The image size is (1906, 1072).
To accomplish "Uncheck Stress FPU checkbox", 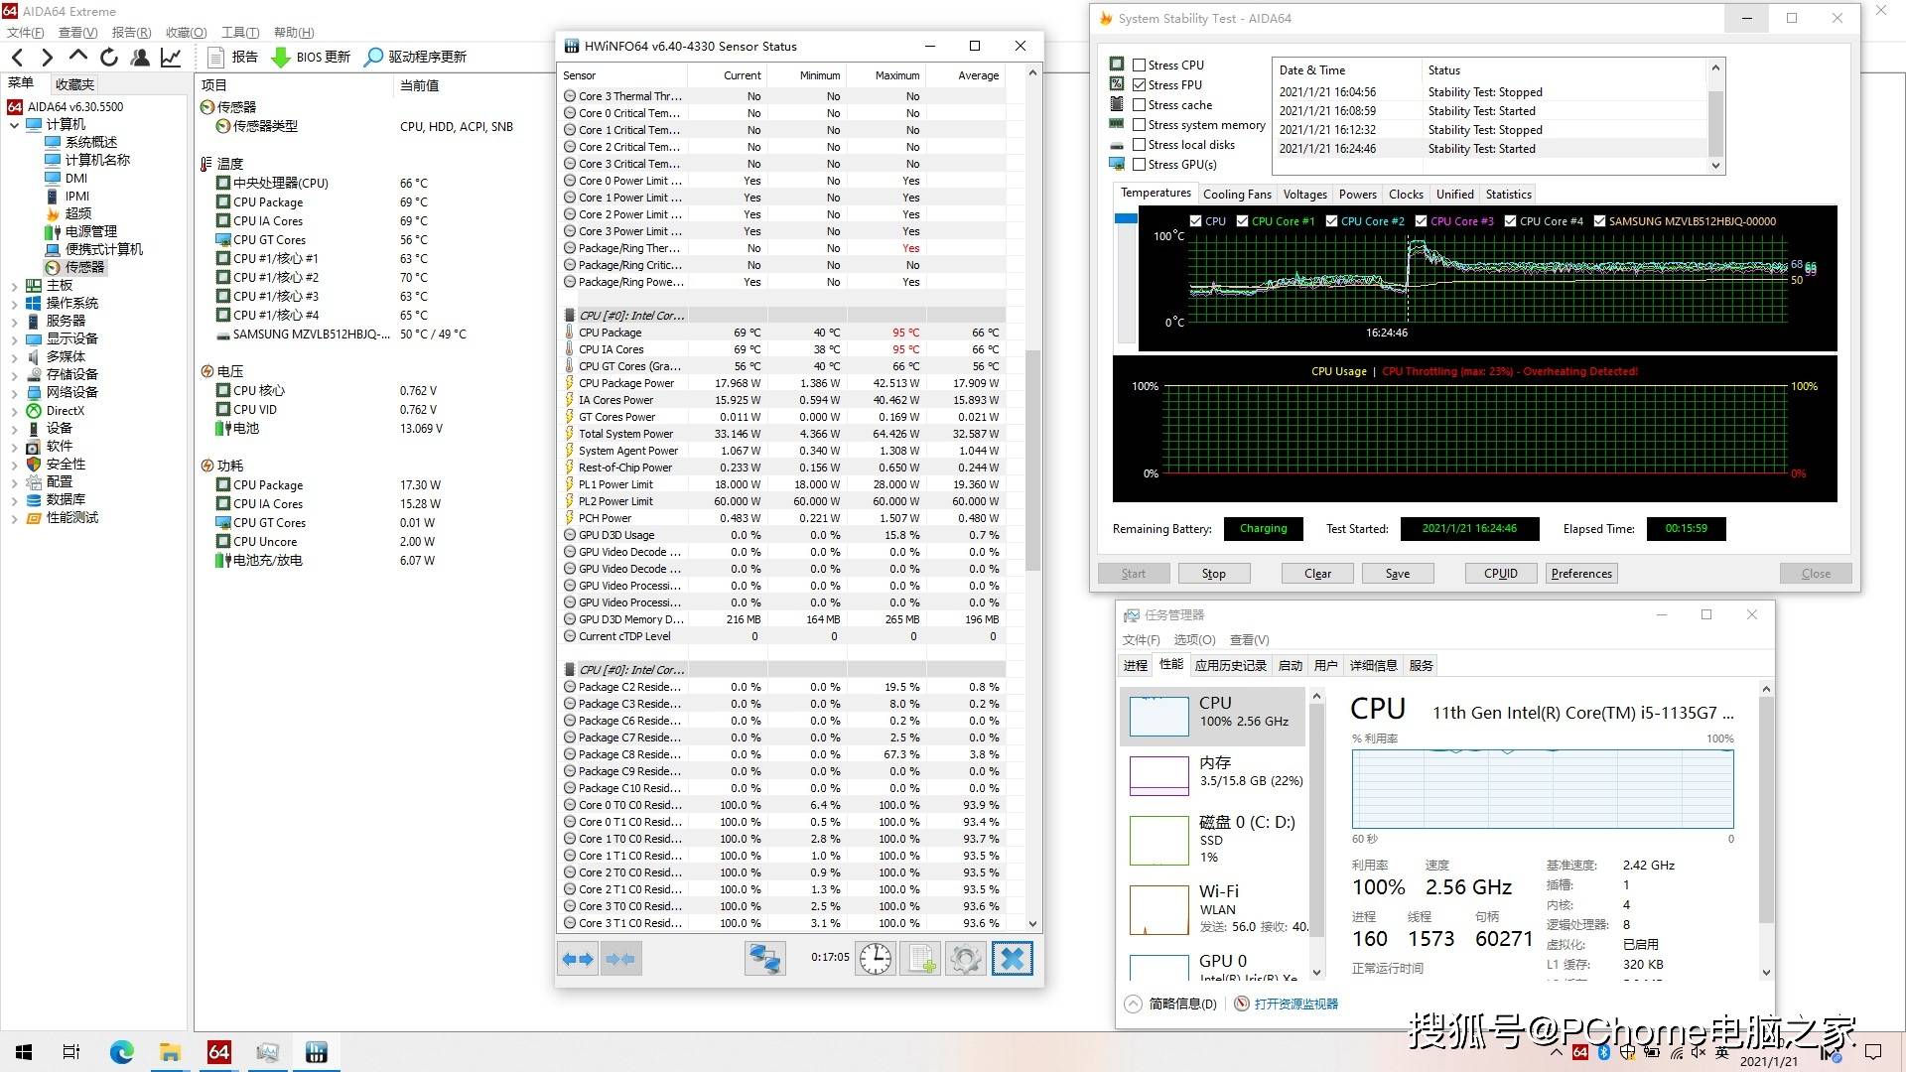I will tap(1139, 85).
